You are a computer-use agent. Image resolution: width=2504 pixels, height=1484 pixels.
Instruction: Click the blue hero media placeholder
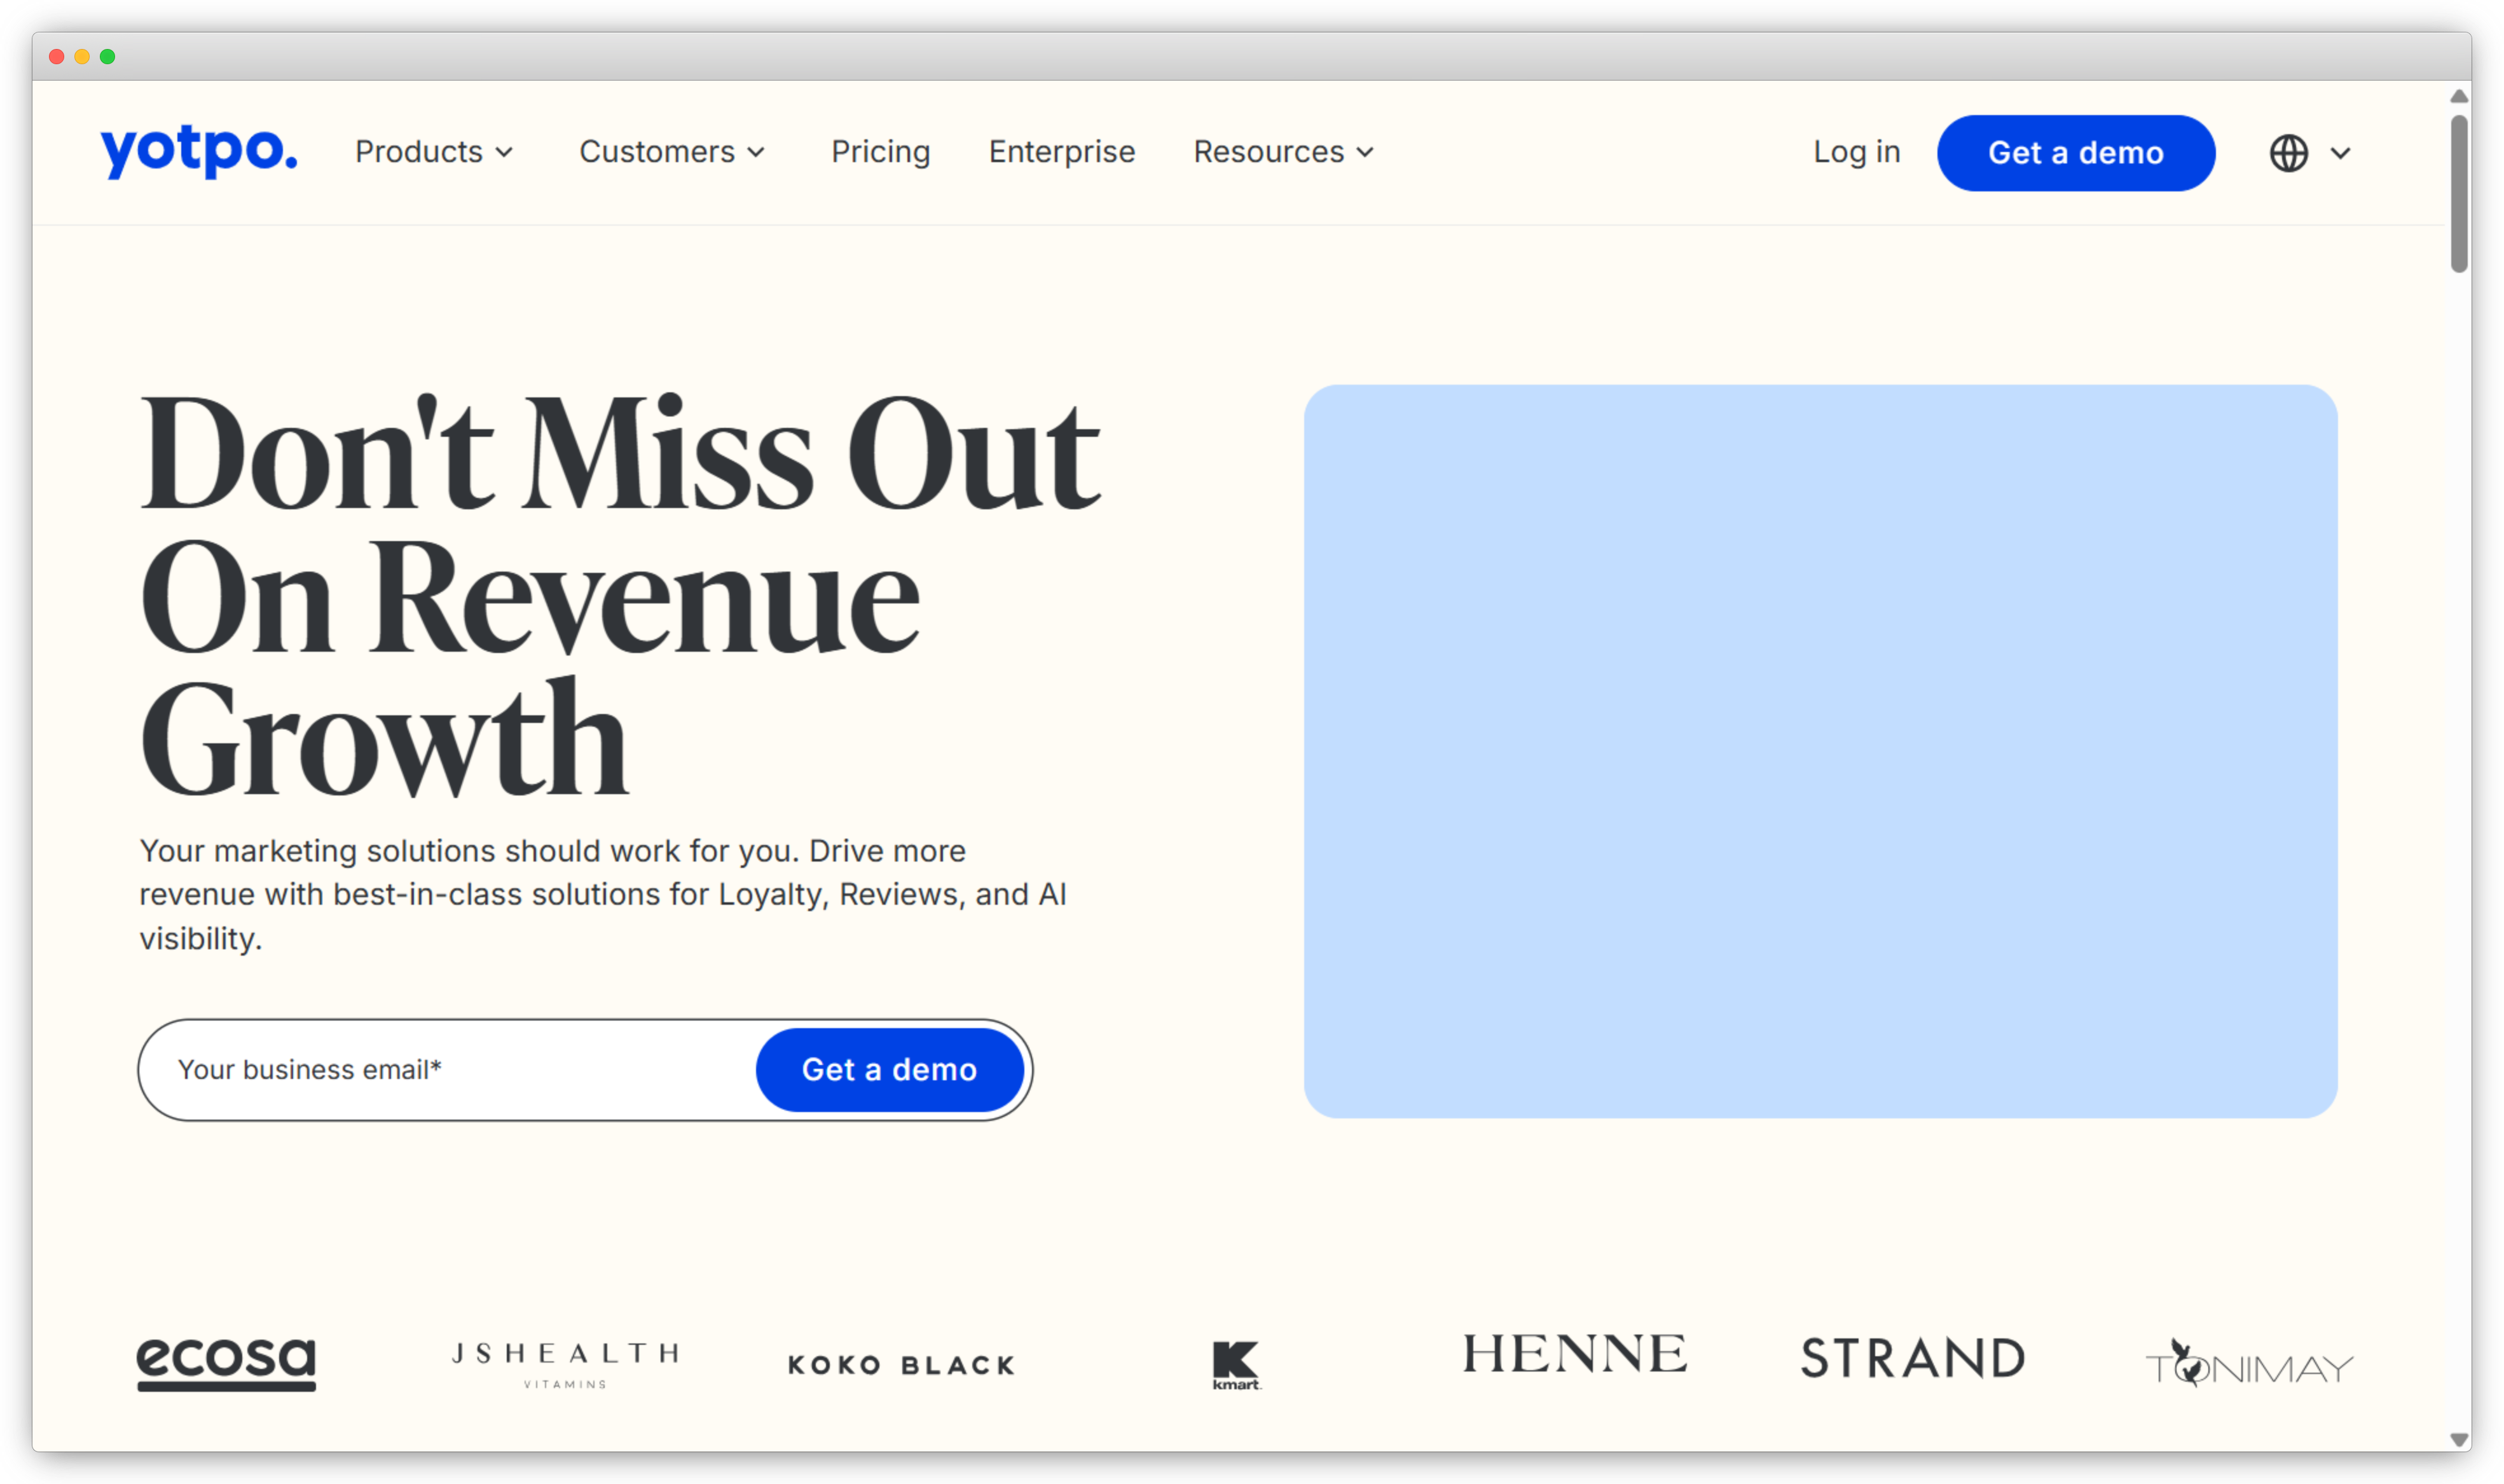pos(1820,751)
